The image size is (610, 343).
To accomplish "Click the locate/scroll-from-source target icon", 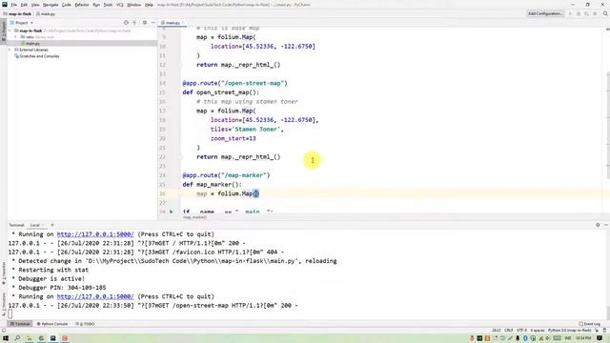I will point(126,23).
